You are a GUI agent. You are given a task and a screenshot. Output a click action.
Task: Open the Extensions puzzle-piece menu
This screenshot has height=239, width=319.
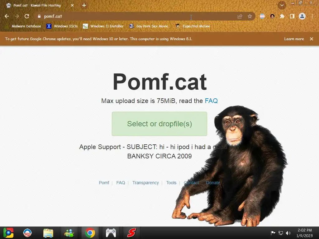point(282,16)
